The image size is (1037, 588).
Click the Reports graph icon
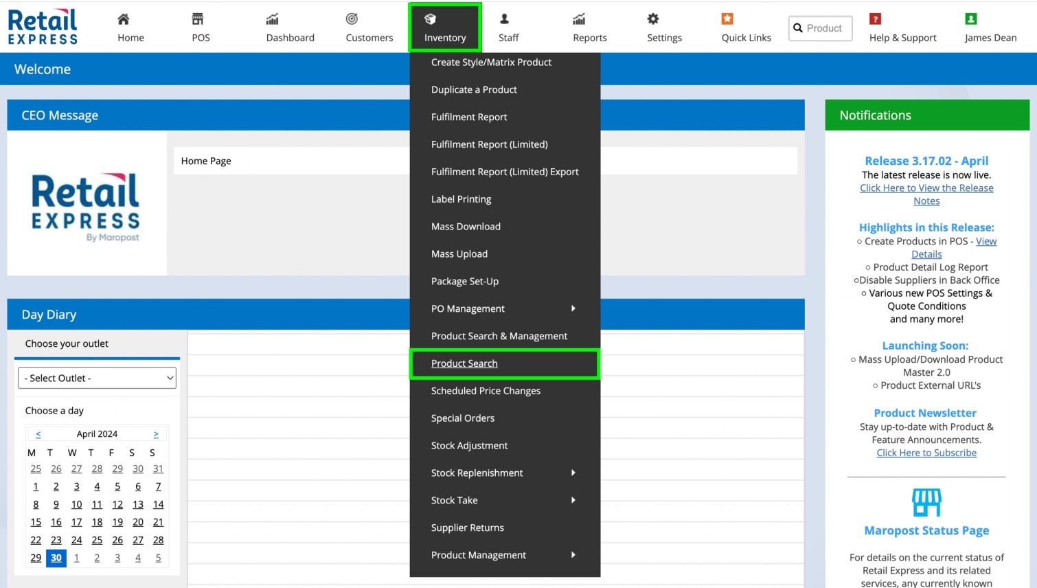pyautogui.click(x=579, y=19)
